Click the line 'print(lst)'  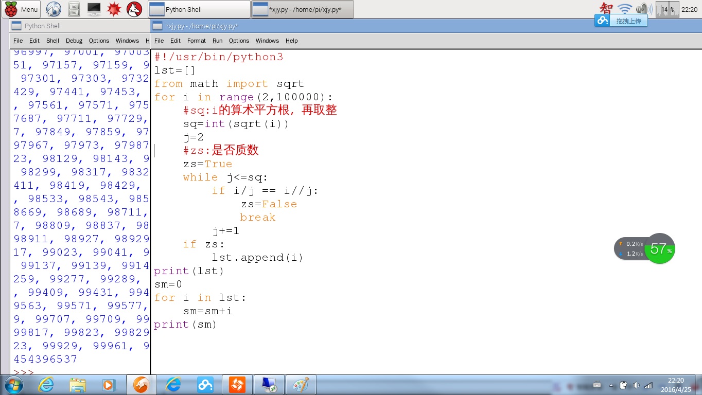(x=189, y=271)
